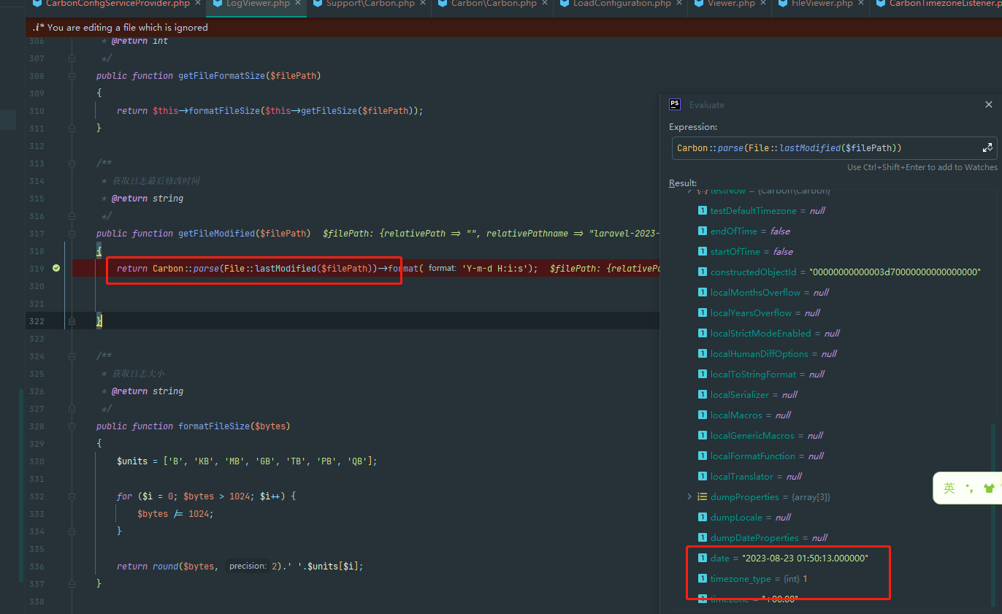
Task: Collapse formatFileSize method fold at line 328
Action: 72,426
